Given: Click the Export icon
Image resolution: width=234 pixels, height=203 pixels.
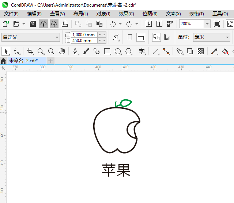Looking at the screenshot, I should pos(159,24).
